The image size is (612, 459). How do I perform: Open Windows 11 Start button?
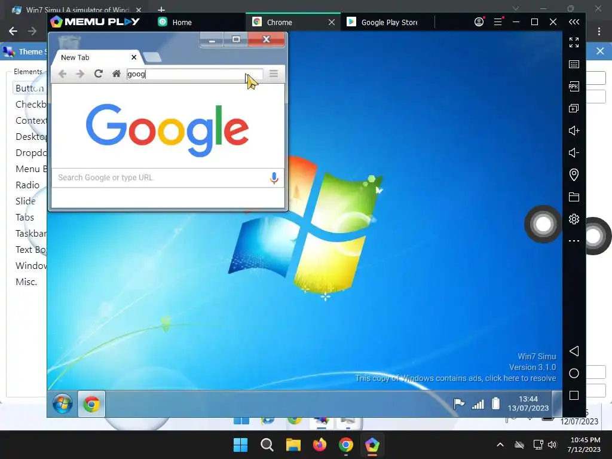coord(240,445)
